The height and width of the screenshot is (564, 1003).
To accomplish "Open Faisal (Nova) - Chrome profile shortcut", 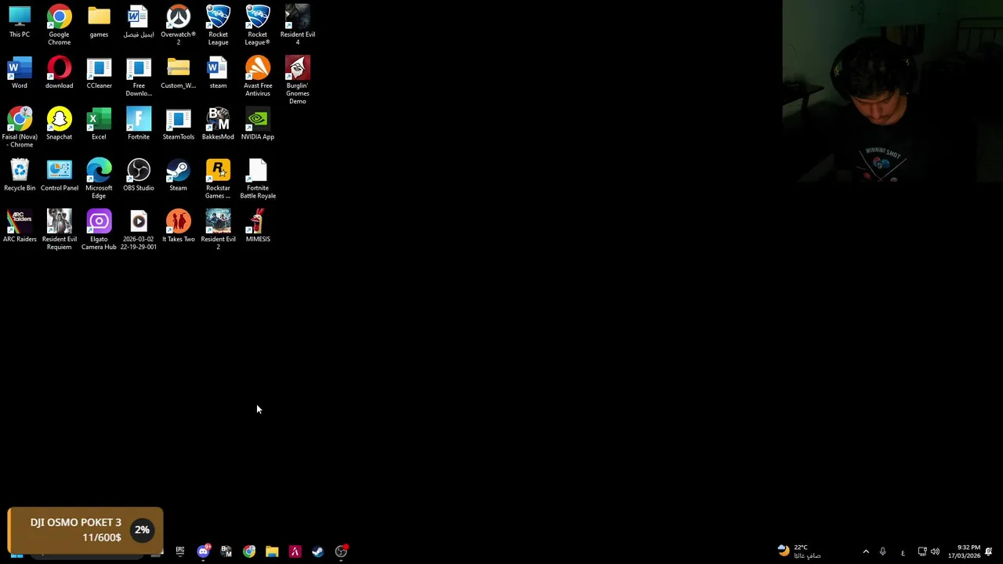I will (x=20, y=127).
